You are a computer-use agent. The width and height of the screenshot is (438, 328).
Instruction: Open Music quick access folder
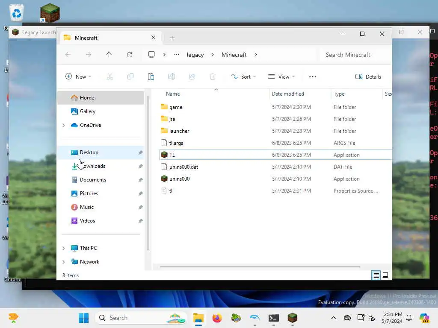click(101, 207)
